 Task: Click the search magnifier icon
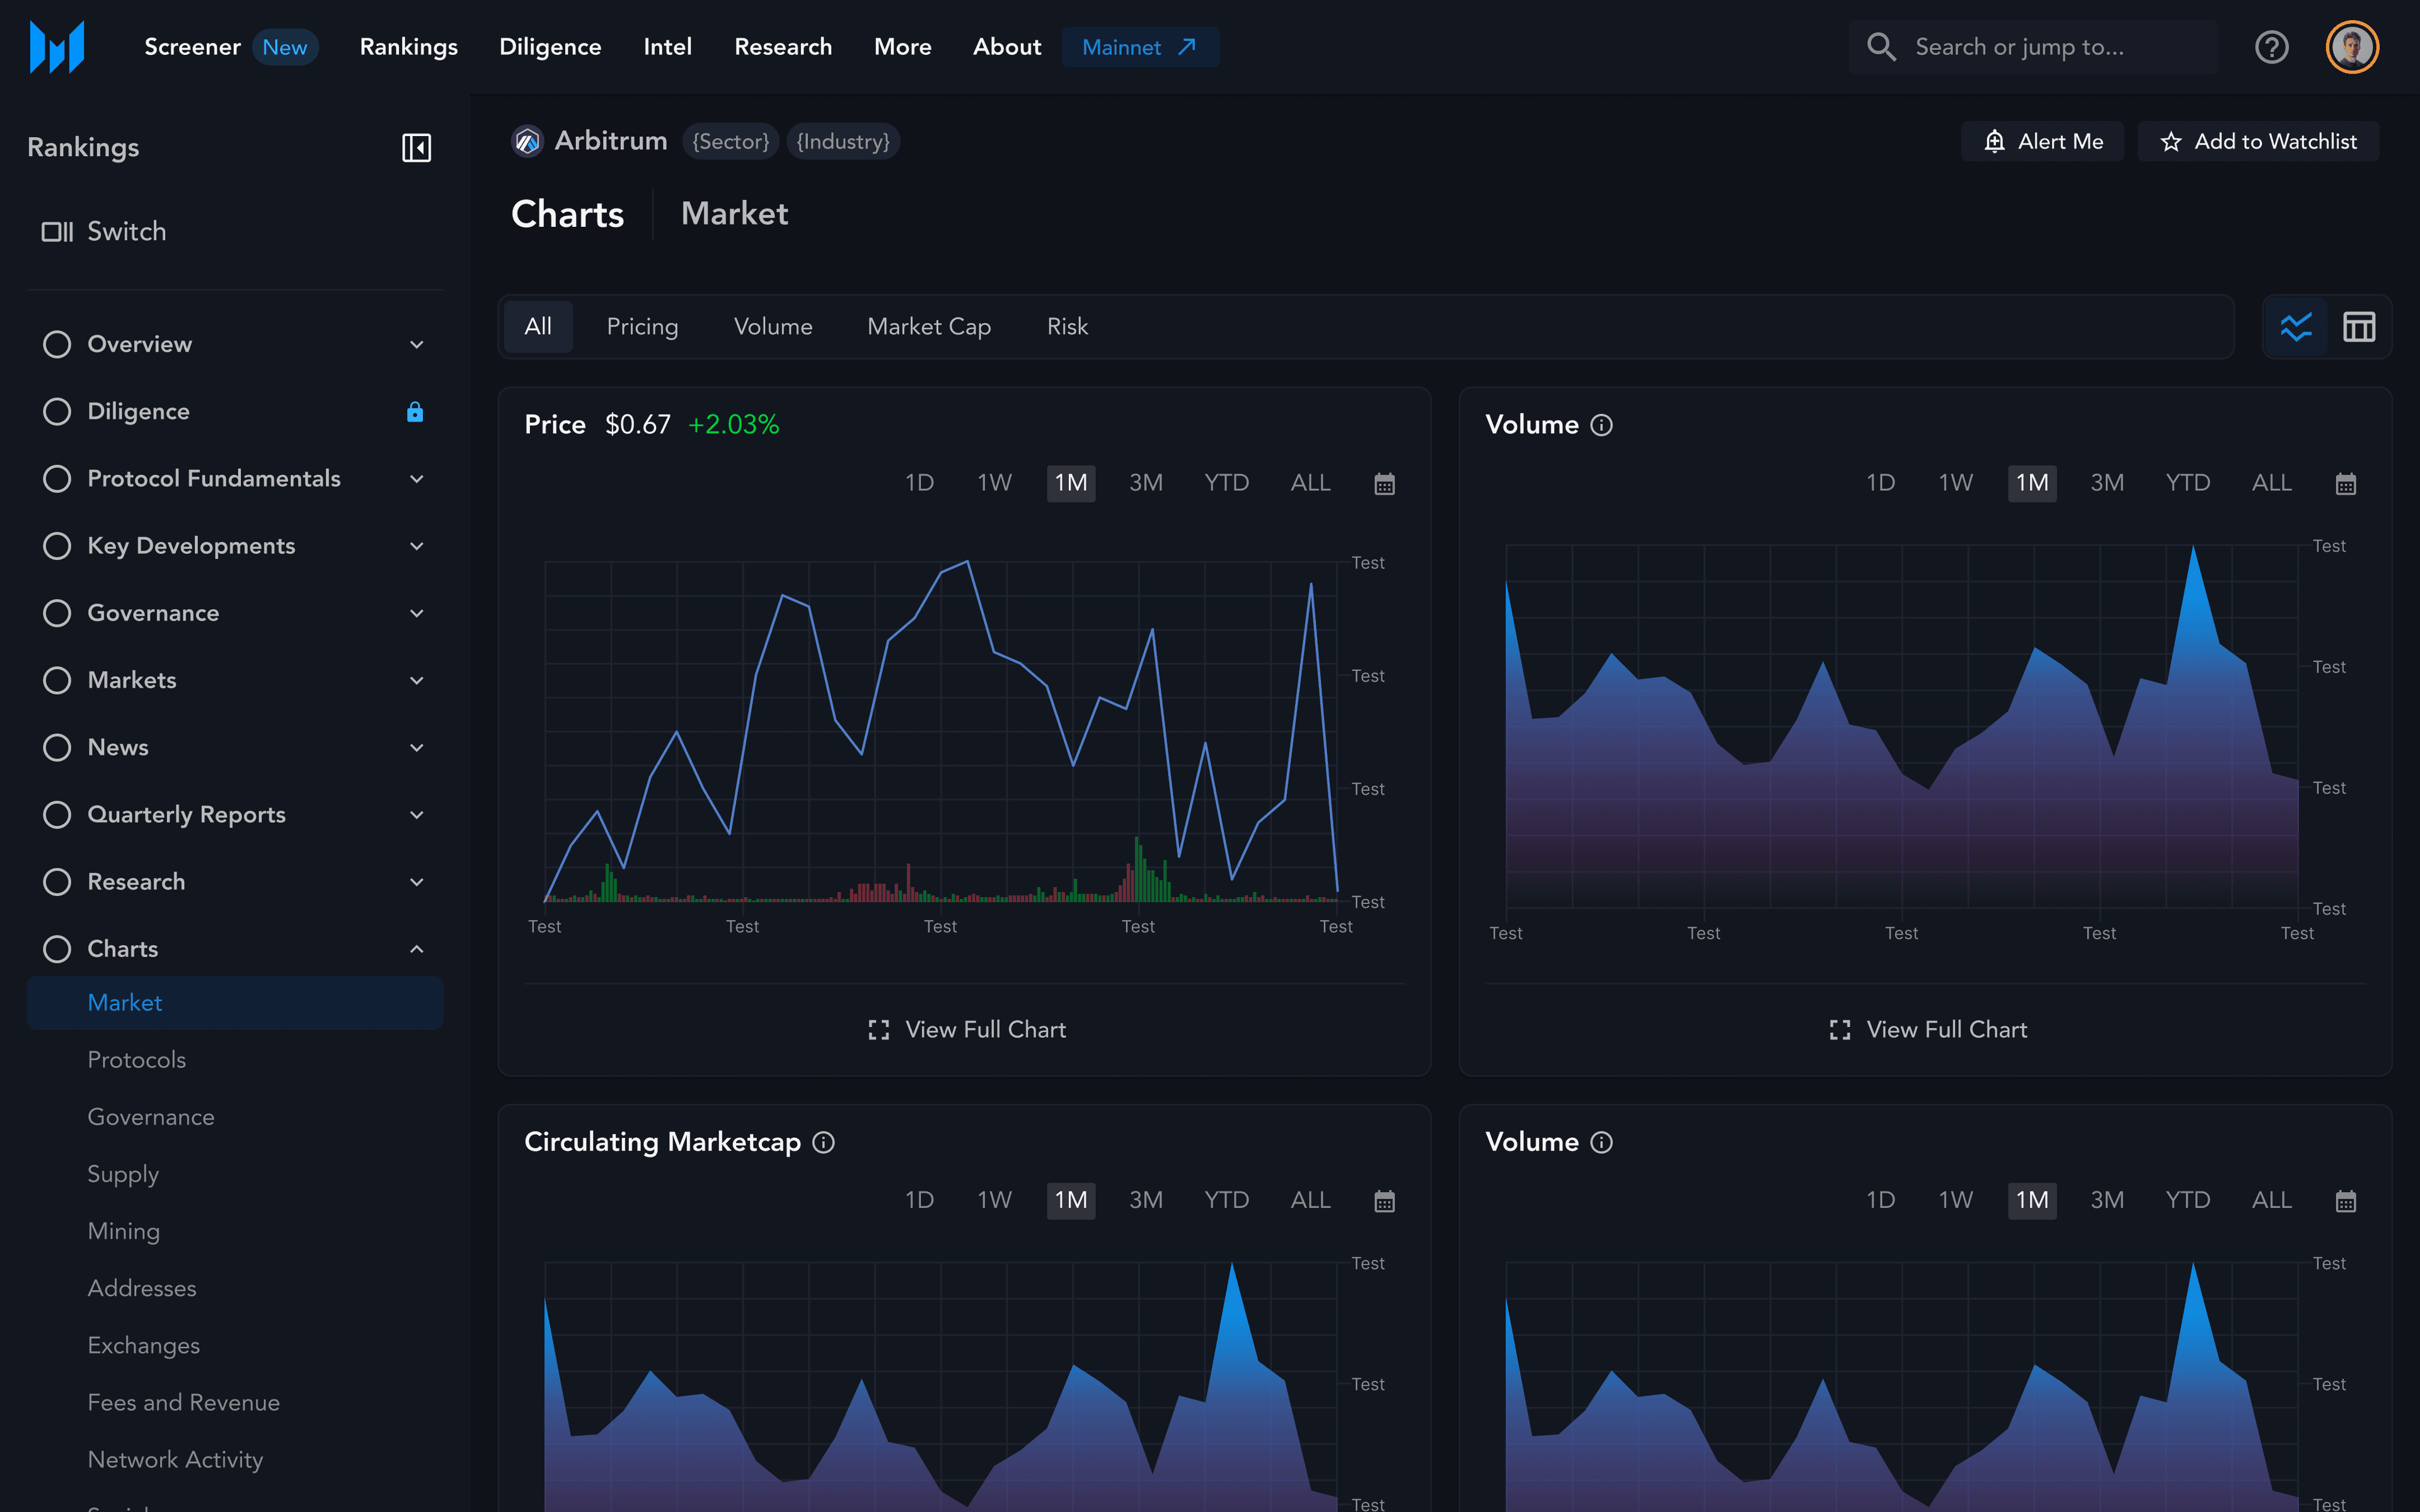1881,47
